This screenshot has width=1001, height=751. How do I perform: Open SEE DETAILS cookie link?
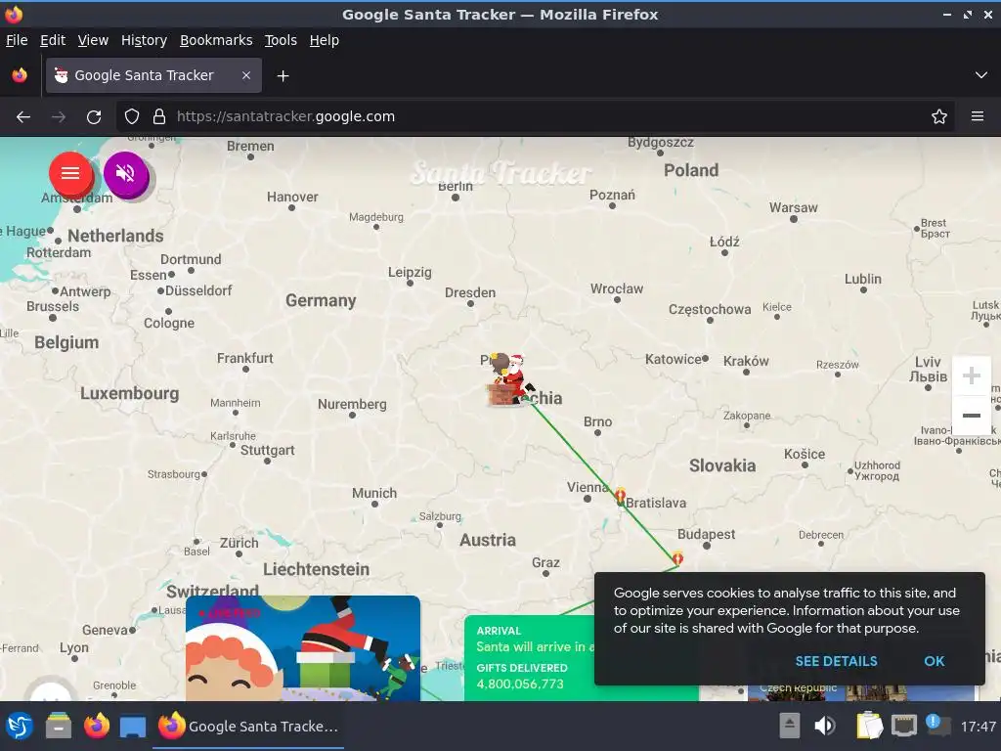tap(836, 661)
